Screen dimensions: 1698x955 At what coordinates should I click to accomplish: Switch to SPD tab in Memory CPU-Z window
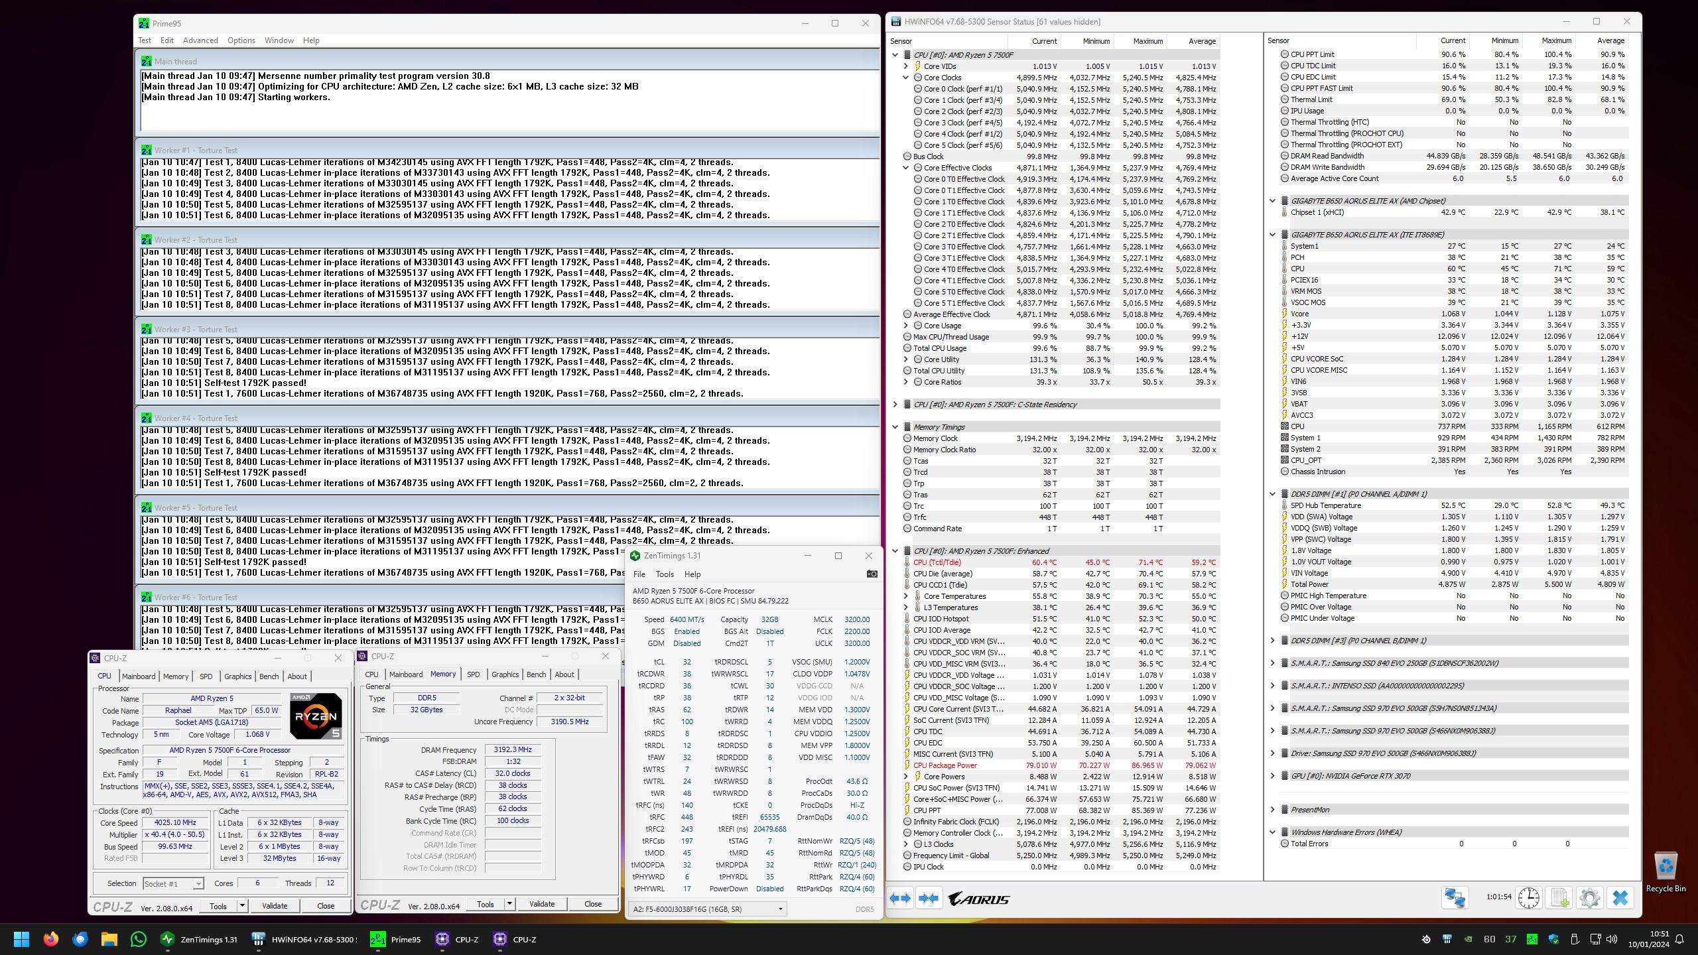click(x=473, y=674)
